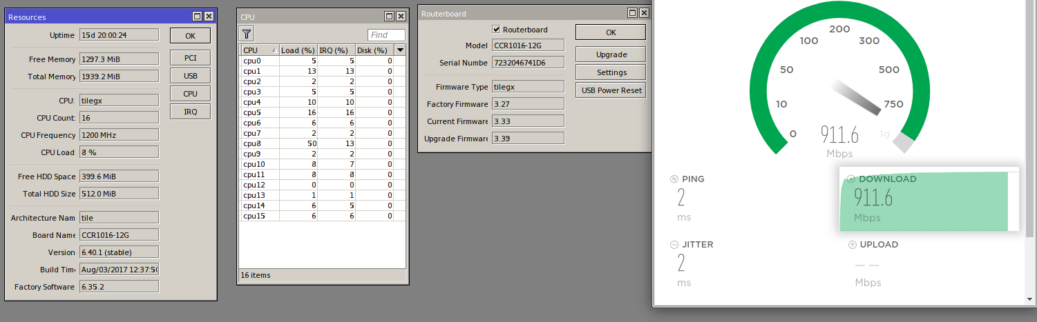Click the DOWNLOAD result panel in speedtest
The height and width of the screenshot is (322, 1037).
click(x=929, y=199)
